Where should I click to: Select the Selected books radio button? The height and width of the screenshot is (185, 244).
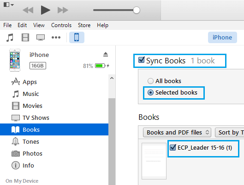(x=150, y=93)
